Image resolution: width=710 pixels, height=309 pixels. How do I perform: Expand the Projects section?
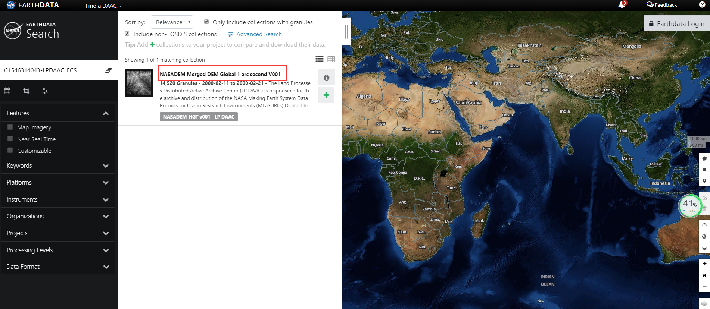point(58,233)
